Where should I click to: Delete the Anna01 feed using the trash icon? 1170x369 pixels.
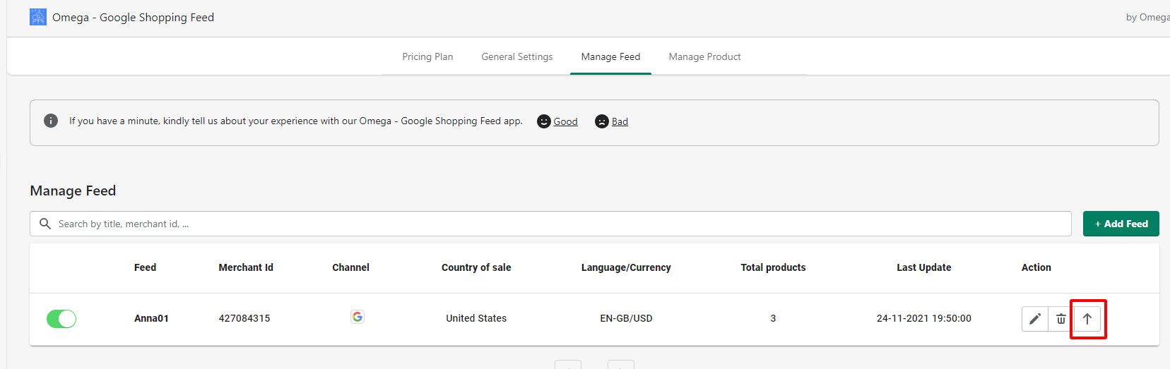point(1060,319)
